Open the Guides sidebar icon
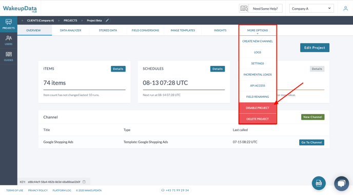The image size is (353, 195). pyautogui.click(x=9, y=56)
